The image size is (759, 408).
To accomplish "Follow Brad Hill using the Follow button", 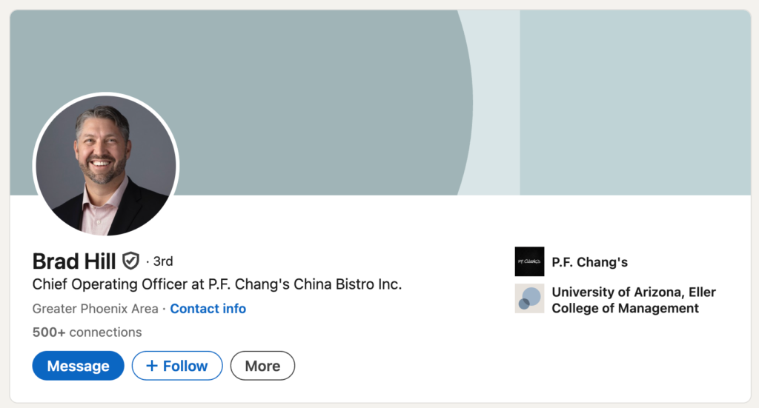I will tap(177, 366).
